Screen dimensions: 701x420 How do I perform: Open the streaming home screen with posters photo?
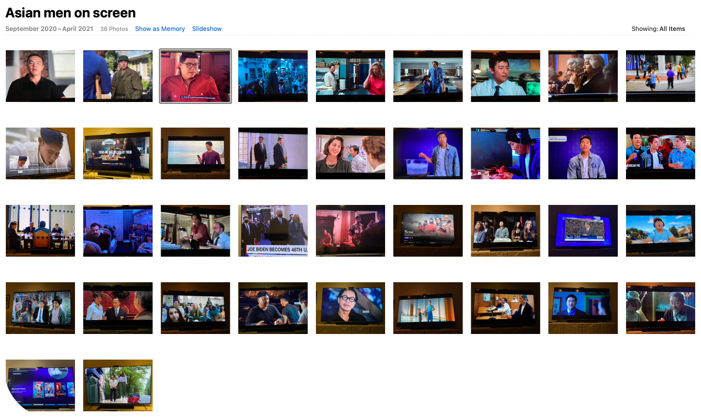click(x=40, y=385)
